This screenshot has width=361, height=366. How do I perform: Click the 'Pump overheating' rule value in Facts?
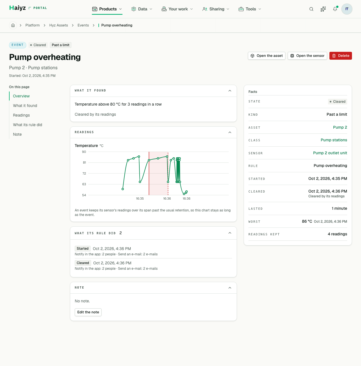[x=330, y=166]
